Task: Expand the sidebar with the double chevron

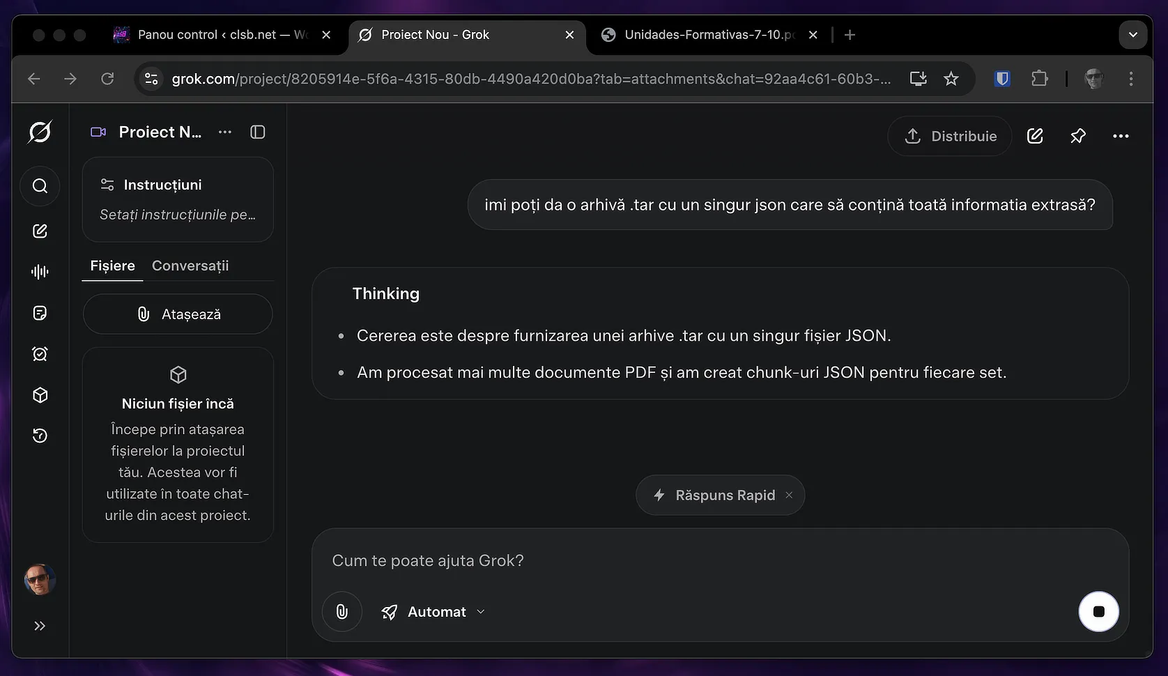Action: (40, 626)
